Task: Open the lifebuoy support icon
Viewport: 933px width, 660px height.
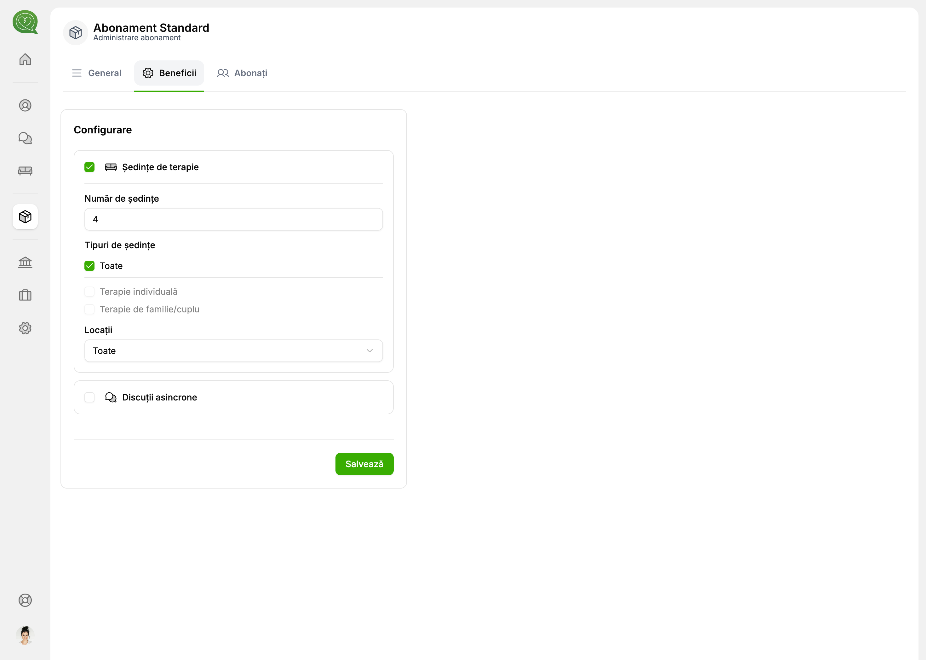Action: click(25, 604)
